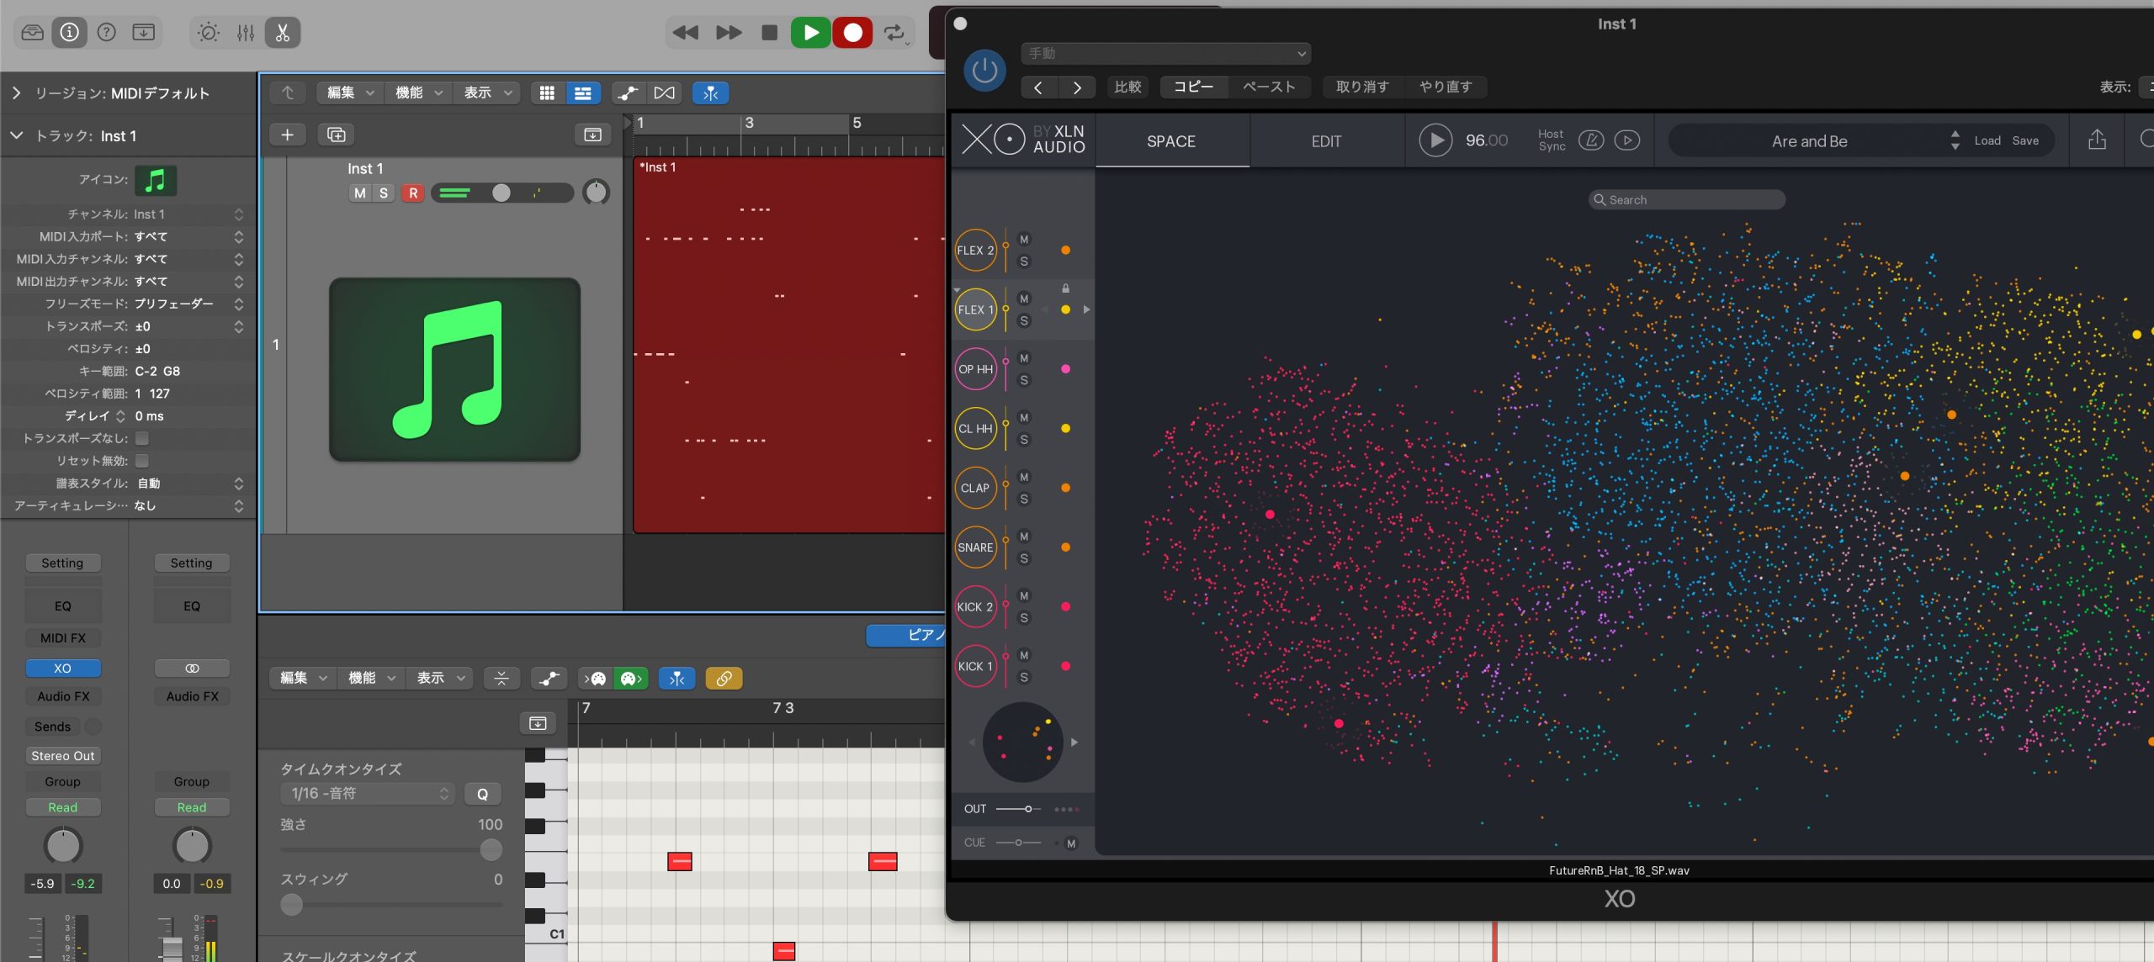Click the XO channel strip slot

pos(63,668)
